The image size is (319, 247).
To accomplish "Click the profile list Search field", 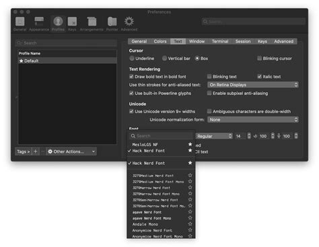I will [66, 43].
